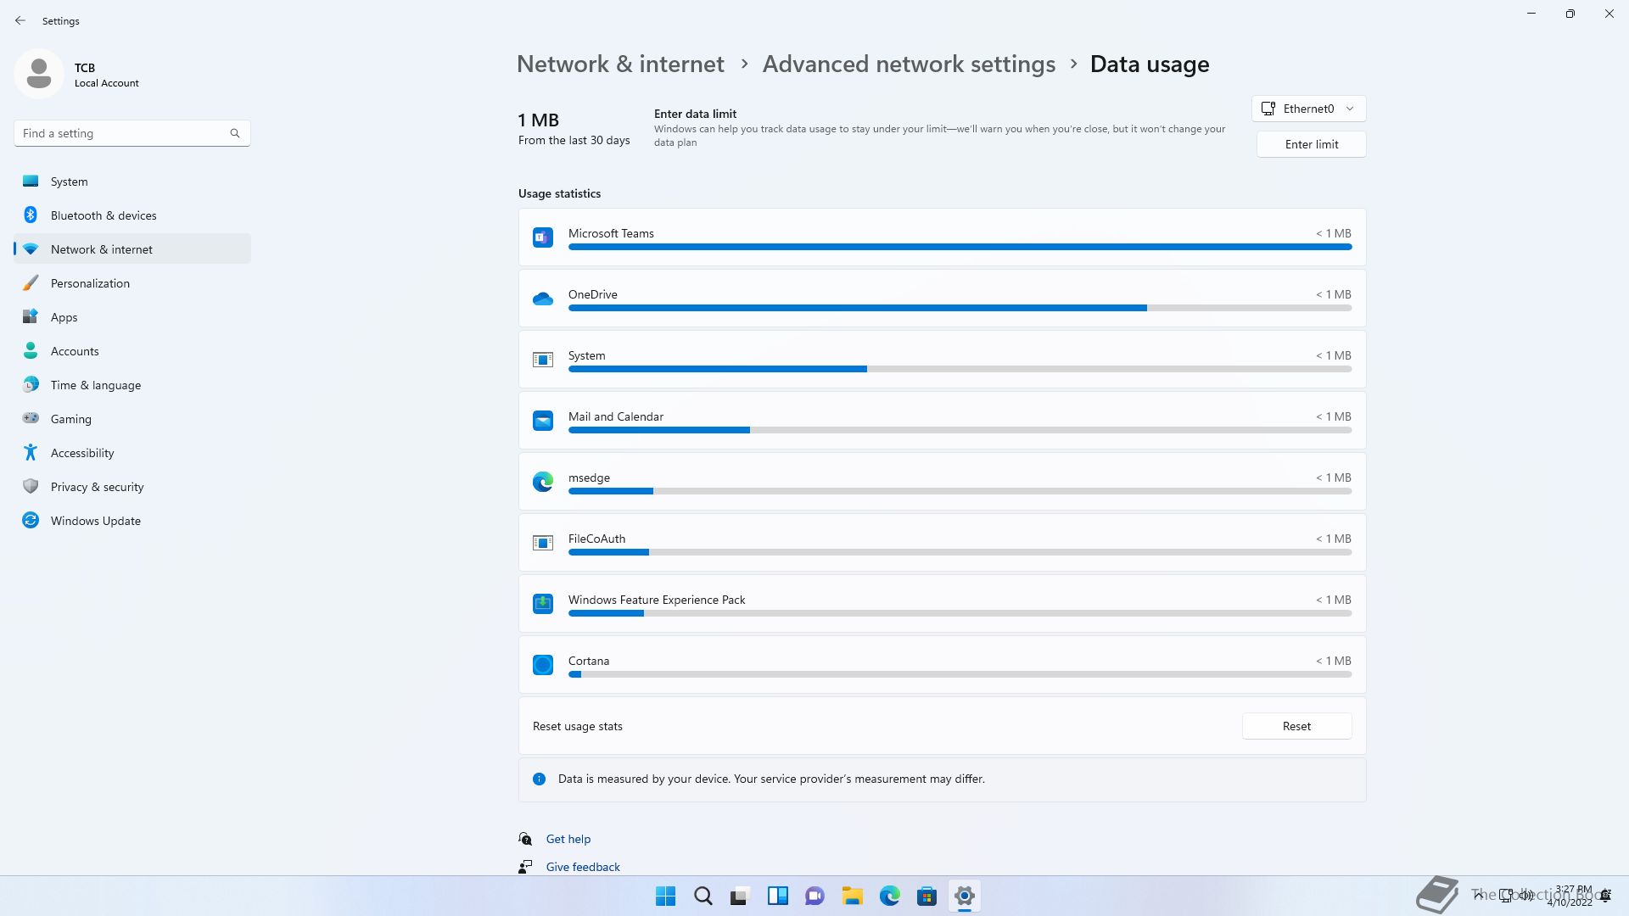Open Teams Chat from the taskbar
The image size is (1629, 916).
pos(815,896)
